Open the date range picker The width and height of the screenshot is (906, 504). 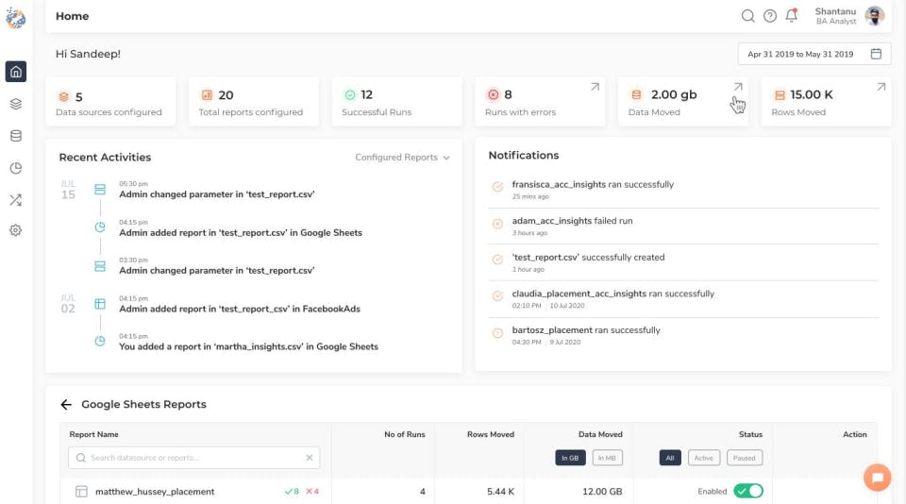[x=814, y=54]
